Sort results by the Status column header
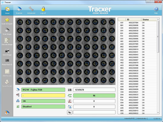The width and height of the screenshot is (163, 122). [x=149, y=20]
